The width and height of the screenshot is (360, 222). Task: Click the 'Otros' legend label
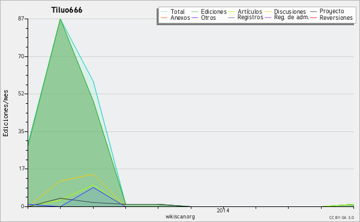click(208, 17)
